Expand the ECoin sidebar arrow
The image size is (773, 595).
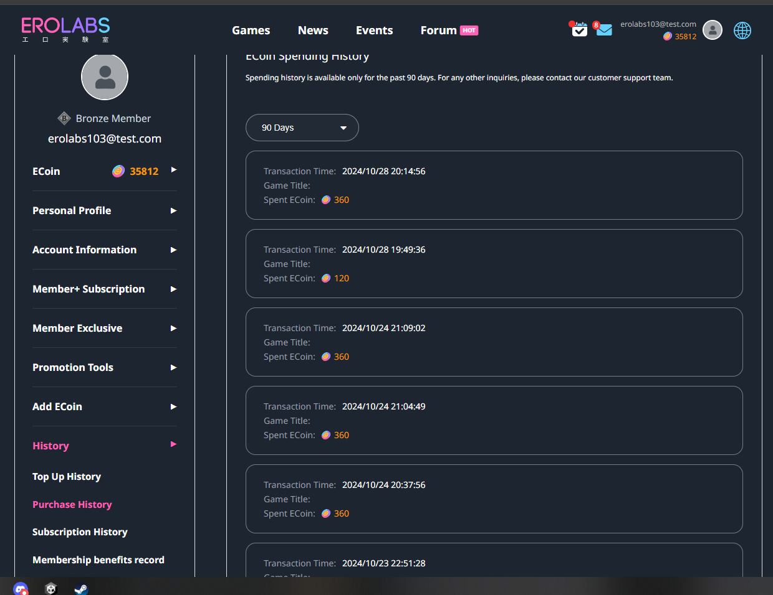pos(174,169)
